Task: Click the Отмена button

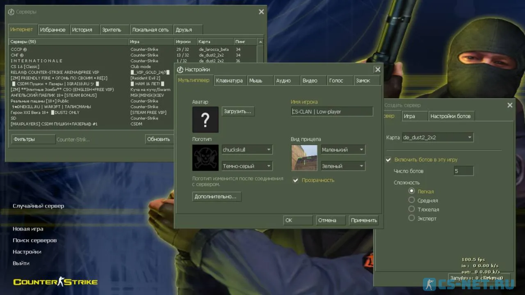Action: tap(331, 220)
